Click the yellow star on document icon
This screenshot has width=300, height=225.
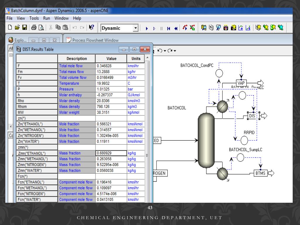tap(258, 28)
